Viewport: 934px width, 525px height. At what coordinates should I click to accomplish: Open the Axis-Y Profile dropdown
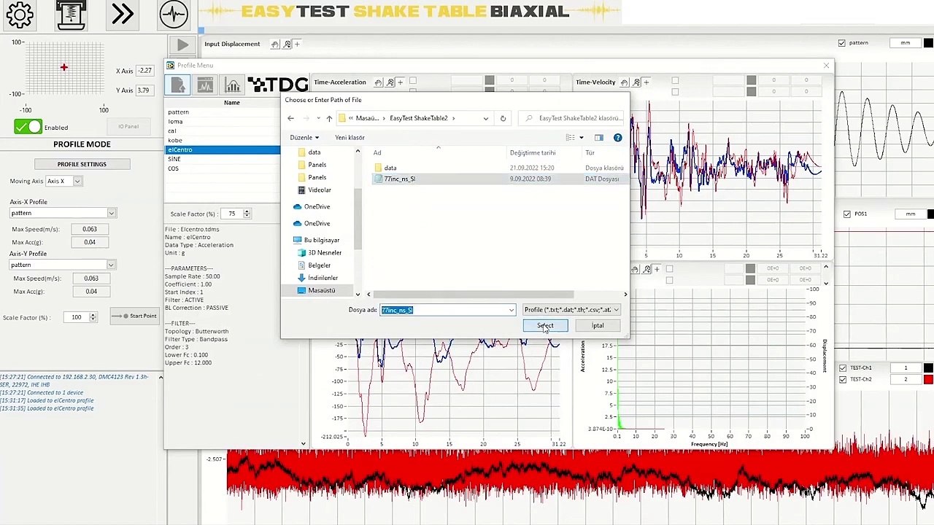(112, 265)
